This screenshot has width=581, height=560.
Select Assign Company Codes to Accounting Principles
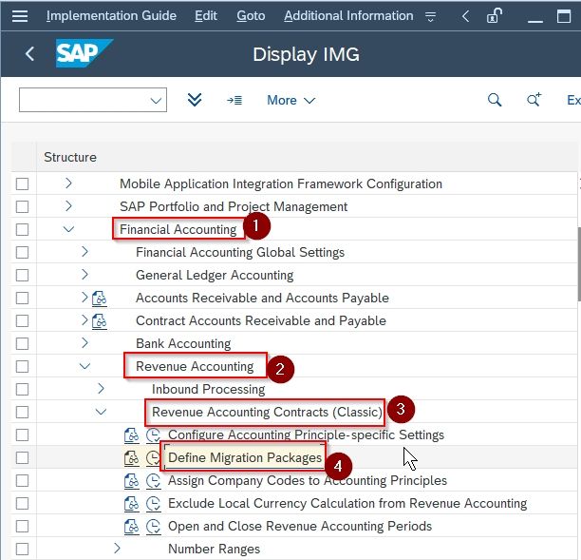[x=308, y=481]
